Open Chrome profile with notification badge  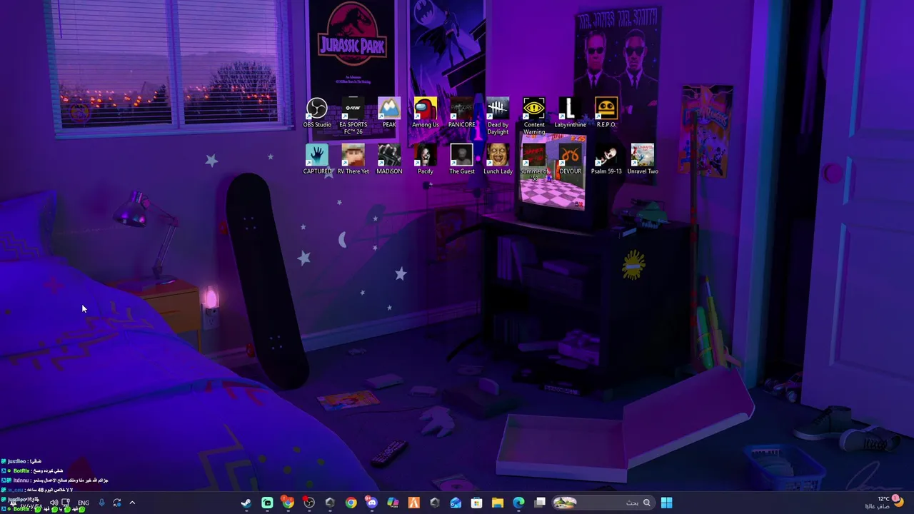[288, 503]
